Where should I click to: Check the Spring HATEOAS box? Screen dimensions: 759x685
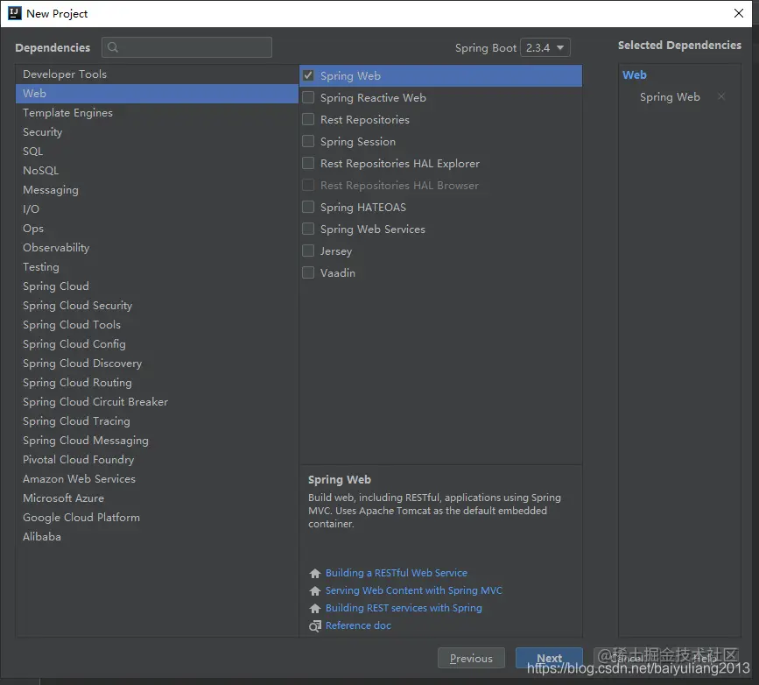[x=308, y=207]
